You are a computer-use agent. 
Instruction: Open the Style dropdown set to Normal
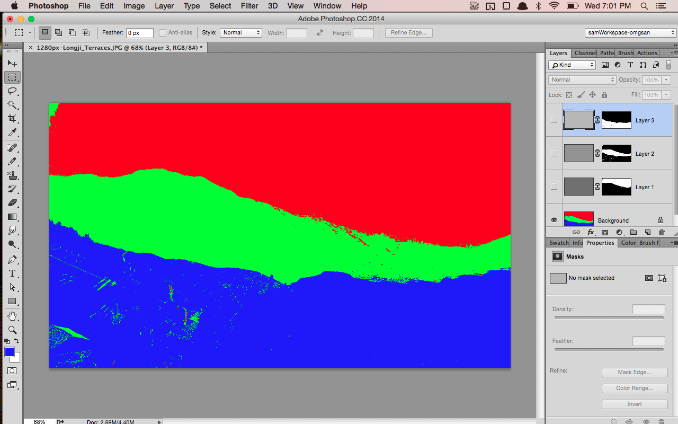(x=241, y=33)
